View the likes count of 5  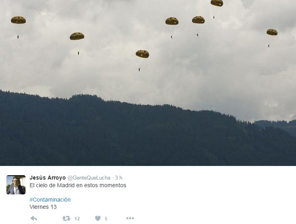[106, 219]
